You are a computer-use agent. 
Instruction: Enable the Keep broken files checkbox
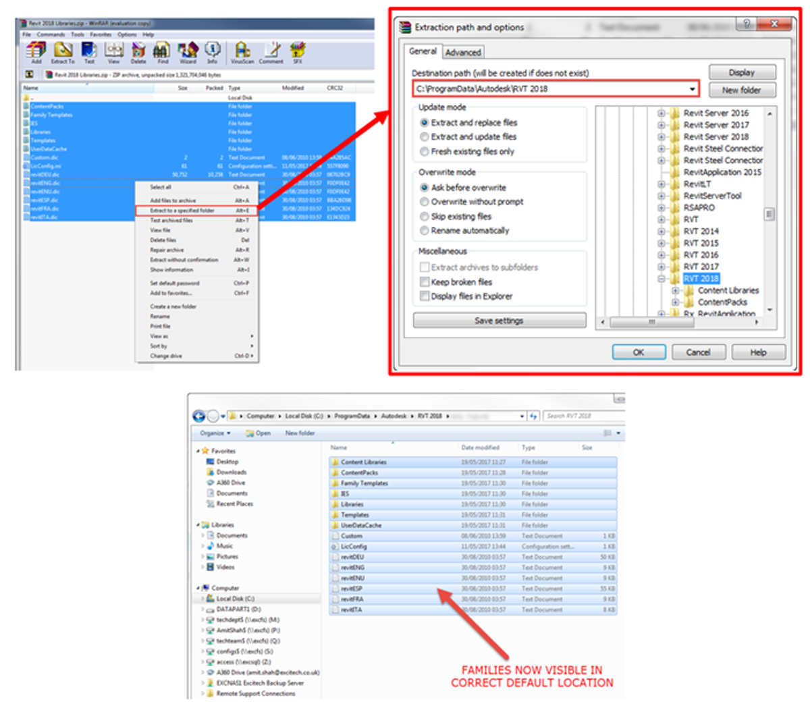click(x=425, y=282)
